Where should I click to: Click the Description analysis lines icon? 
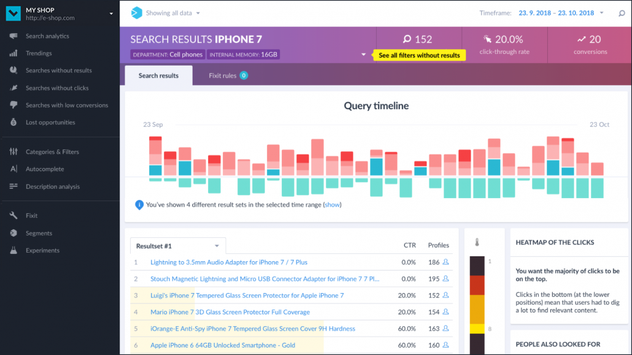click(x=13, y=186)
